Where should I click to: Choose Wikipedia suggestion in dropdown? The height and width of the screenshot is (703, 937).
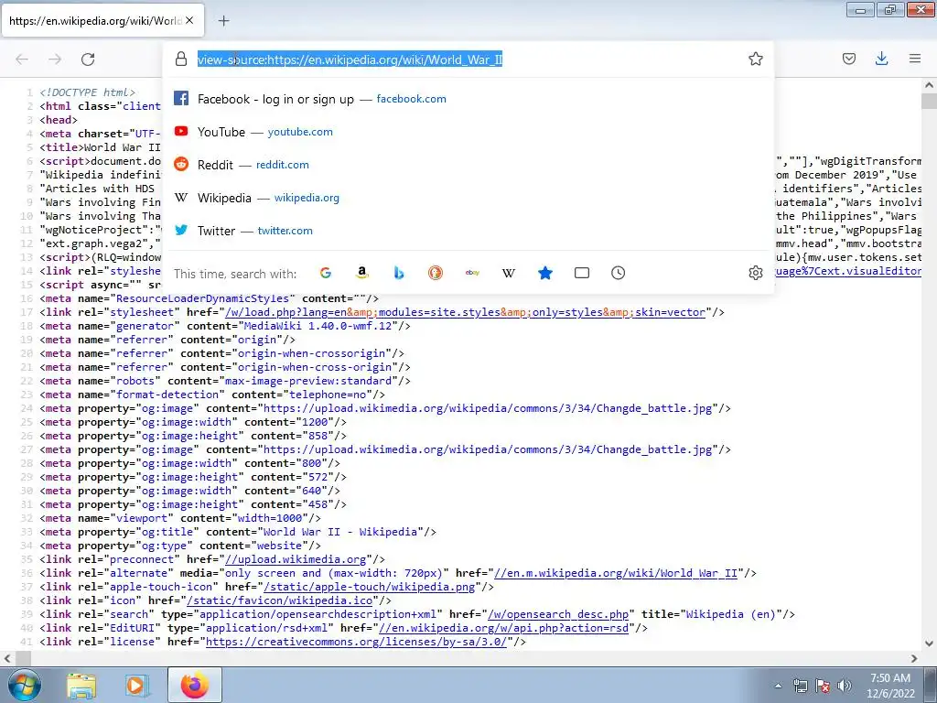[x=468, y=198]
